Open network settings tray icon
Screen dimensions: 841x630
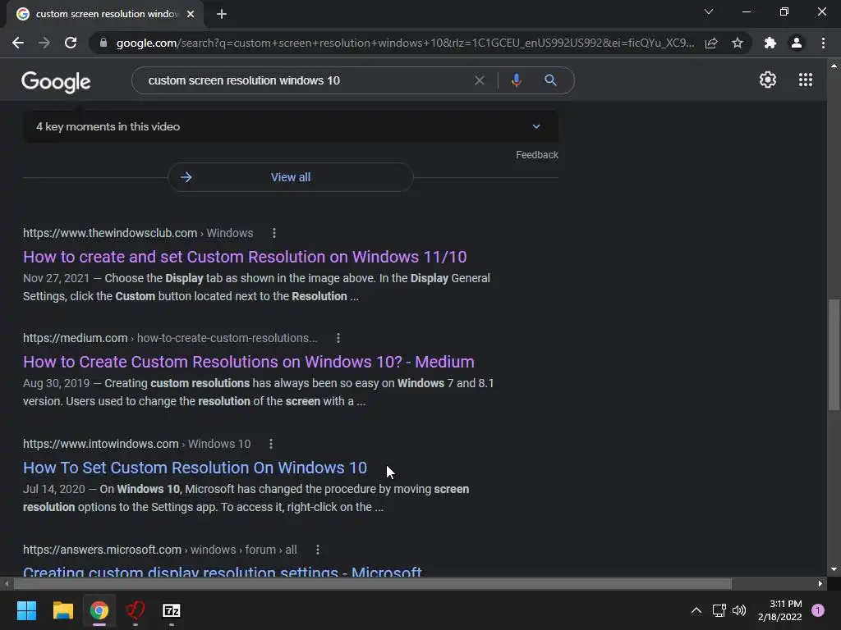pyautogui.click(x=719, y=610)
